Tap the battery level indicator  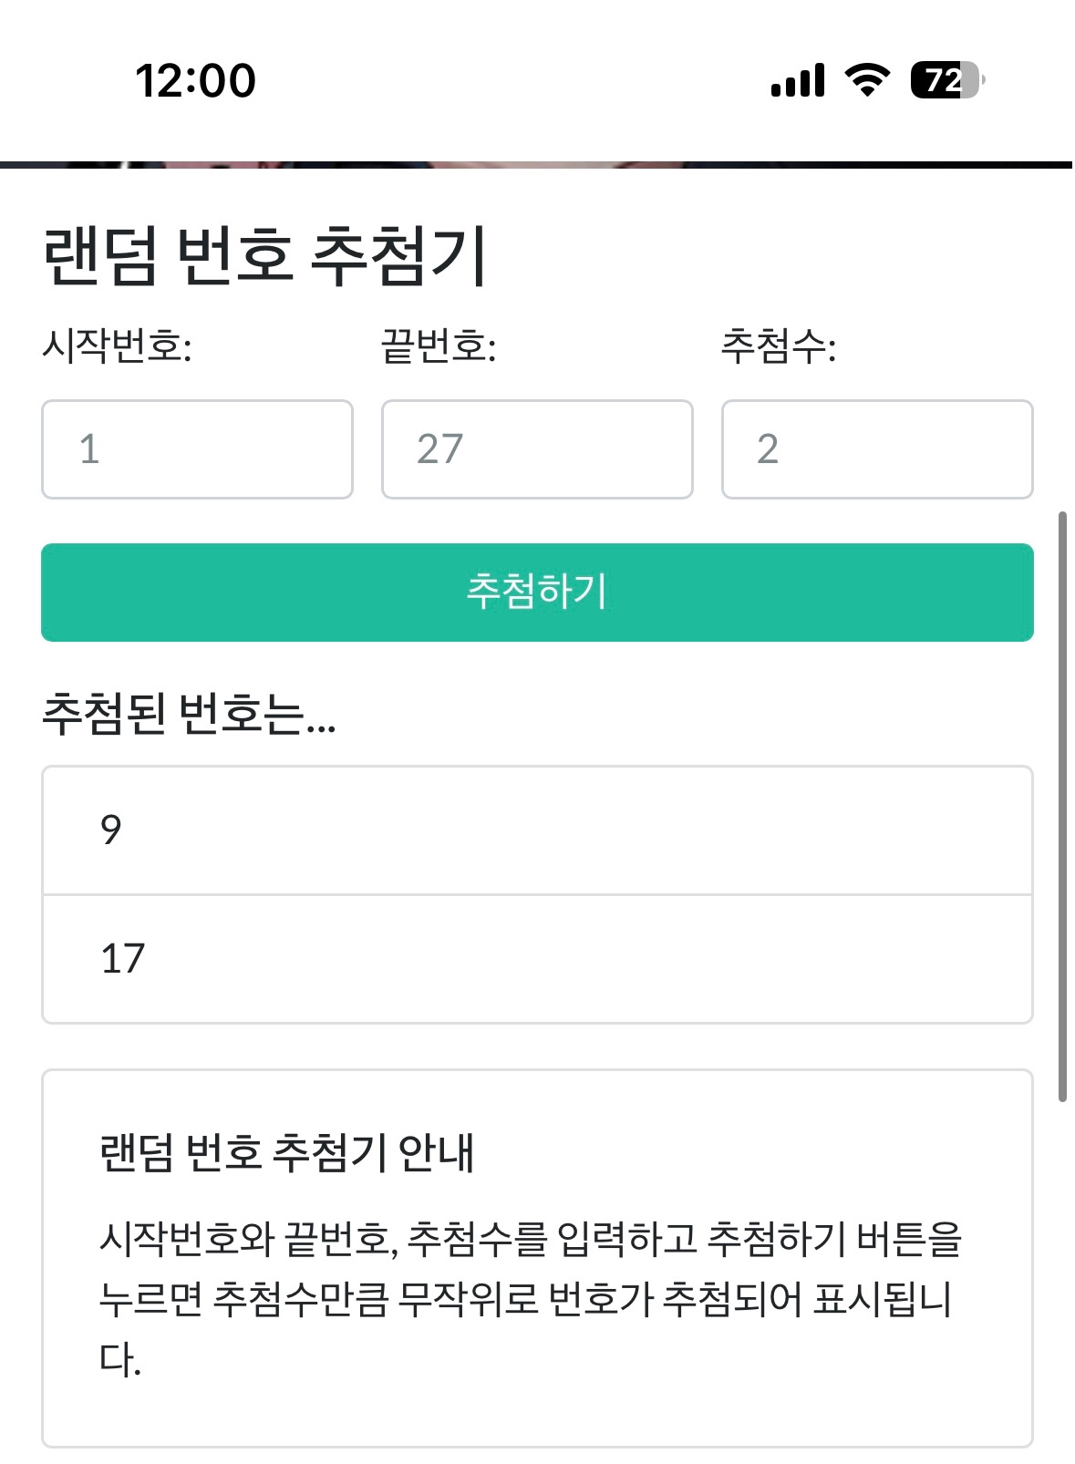coord(946,80)
